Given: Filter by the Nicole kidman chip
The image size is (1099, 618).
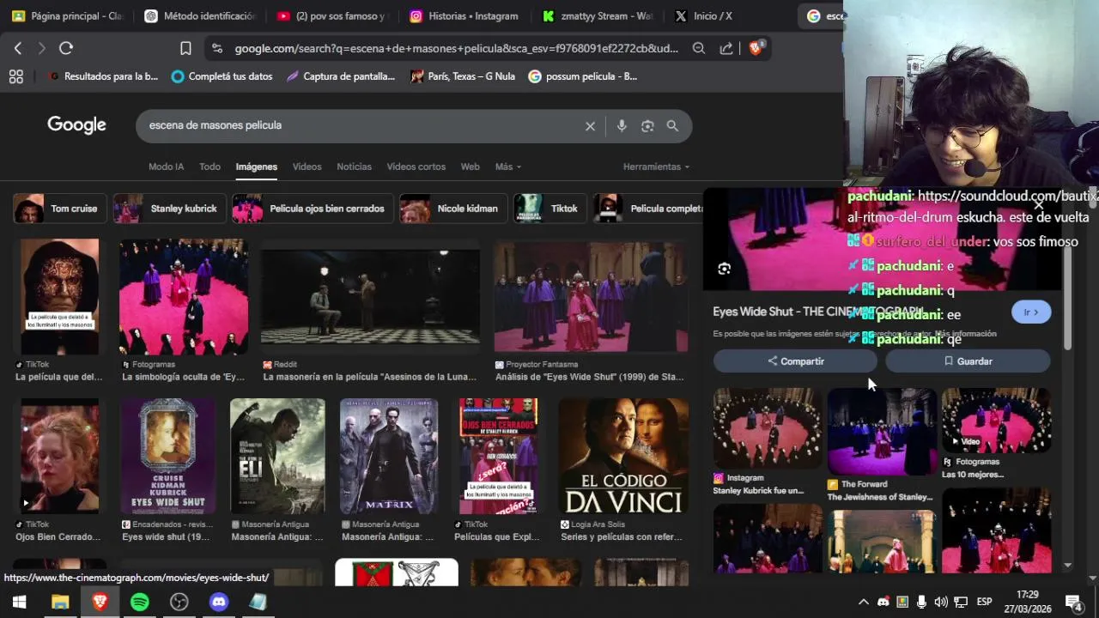Looking at the screenshot, I should pos(453,209).
